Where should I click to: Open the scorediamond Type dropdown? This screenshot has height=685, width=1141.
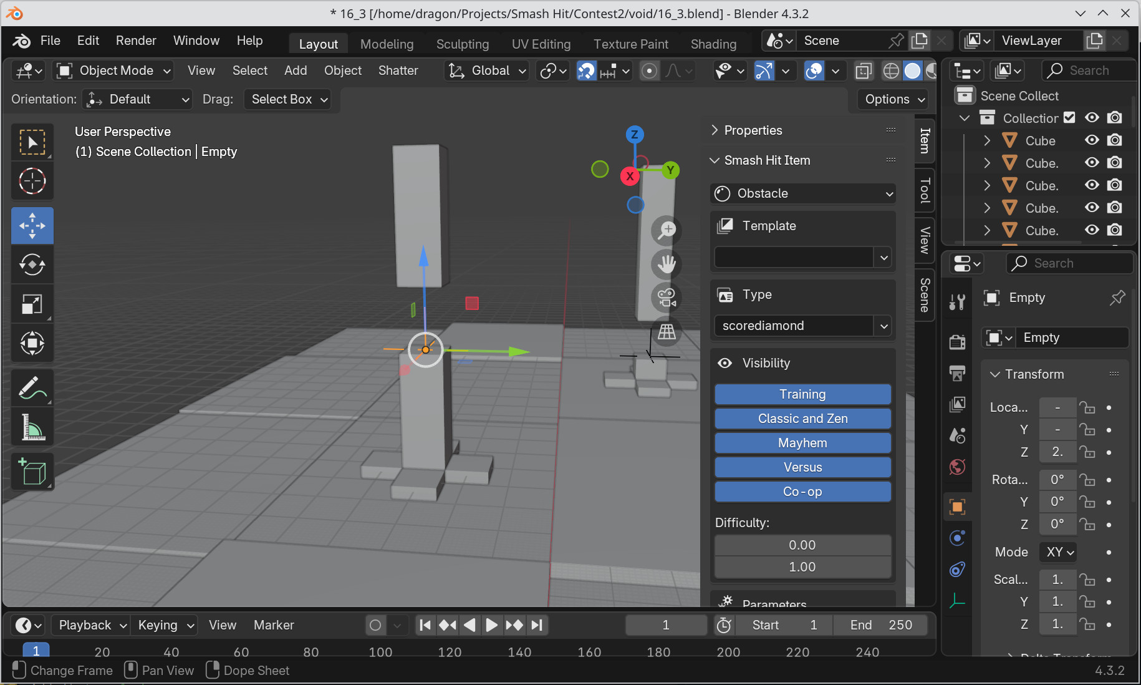click(802, 326)
